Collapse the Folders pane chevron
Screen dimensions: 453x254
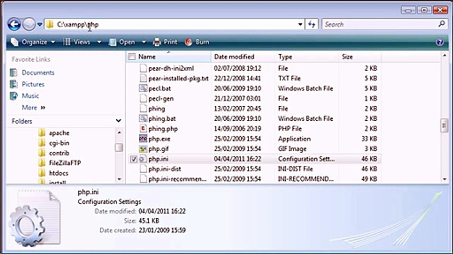tap(118, 121)
